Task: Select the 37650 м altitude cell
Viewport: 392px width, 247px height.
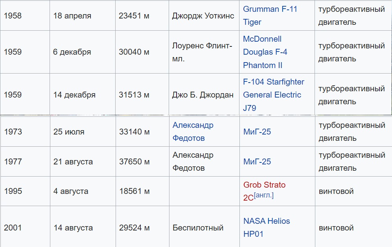Action: click(x=142, y=162)
